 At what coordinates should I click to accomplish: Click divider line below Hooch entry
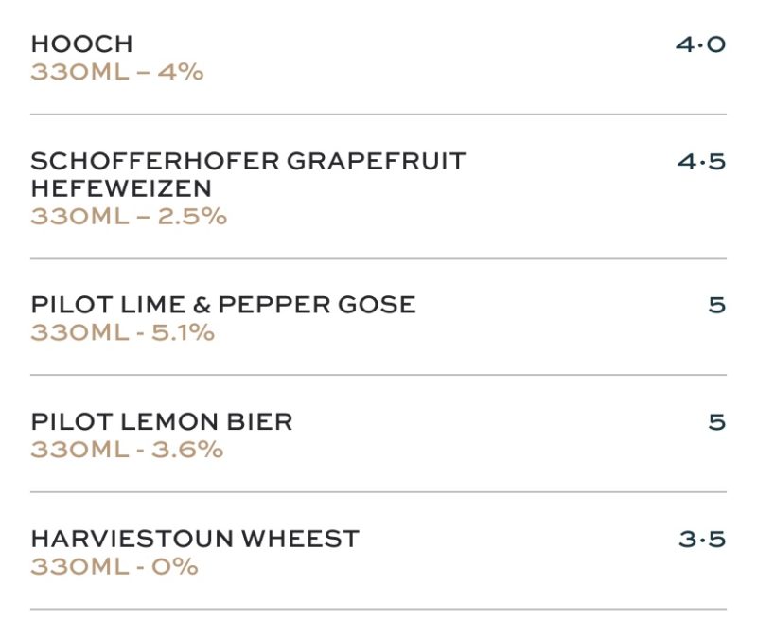(378, 115)
